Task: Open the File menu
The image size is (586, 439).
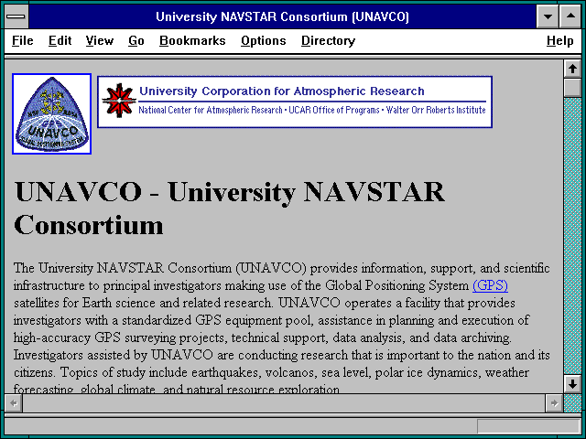Action: click(x=22, y=40)
